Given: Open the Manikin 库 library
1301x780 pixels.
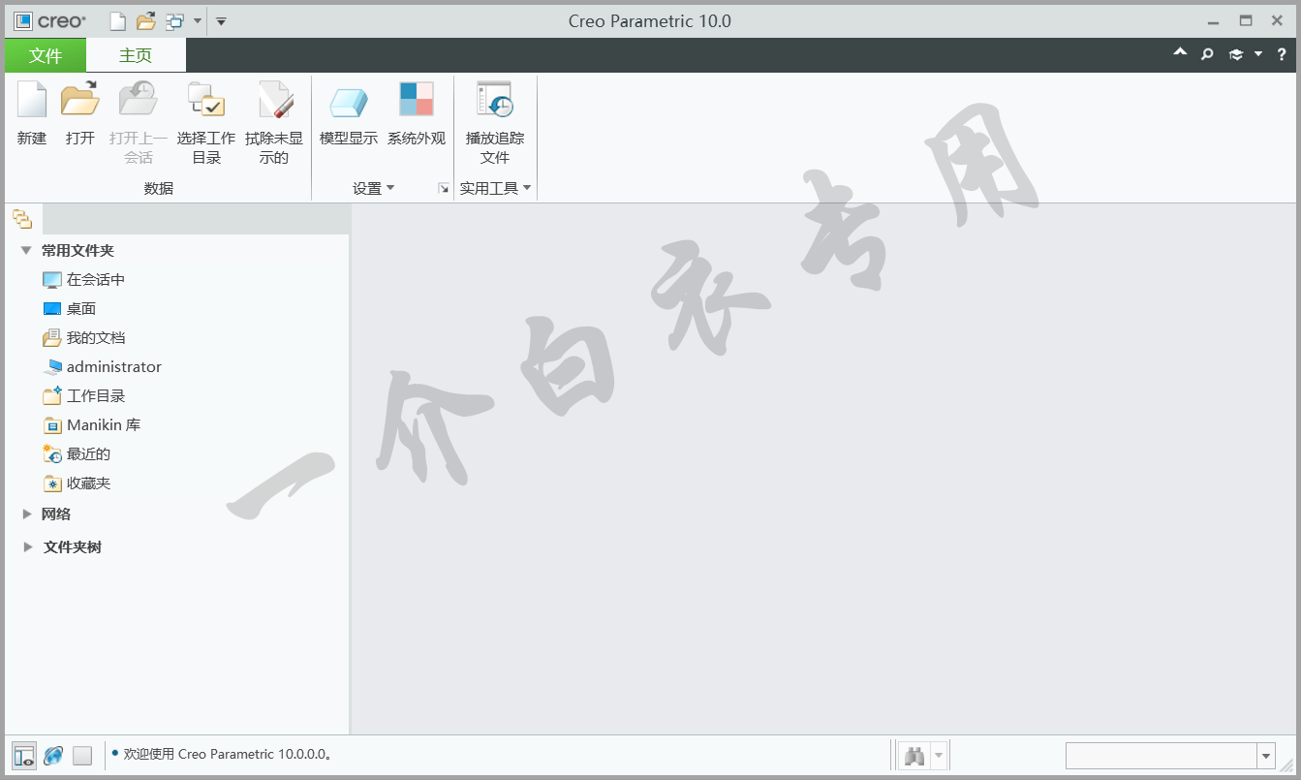Looking at the screenshot, I should pos(92,425).
